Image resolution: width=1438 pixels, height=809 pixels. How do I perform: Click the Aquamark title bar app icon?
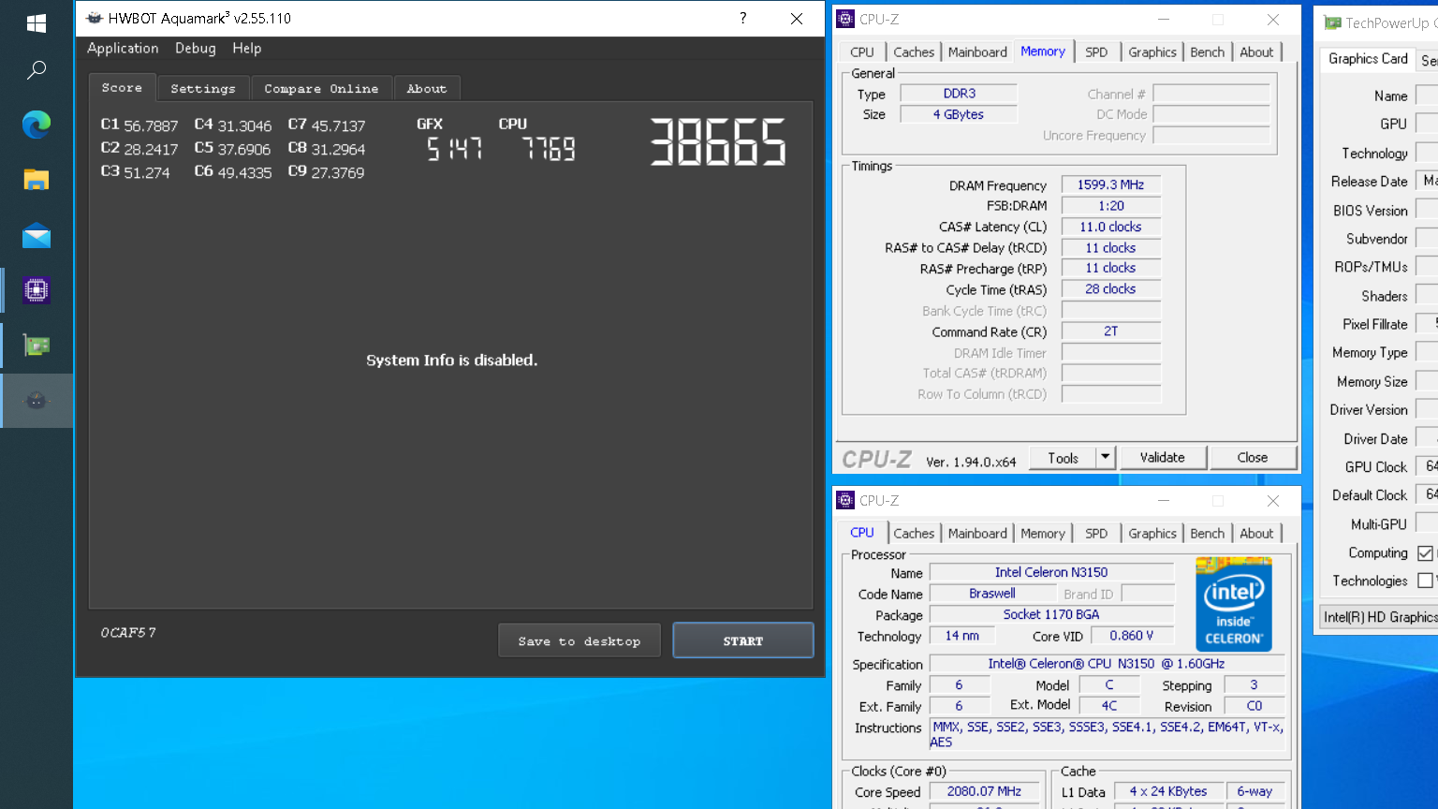[95, 18]
